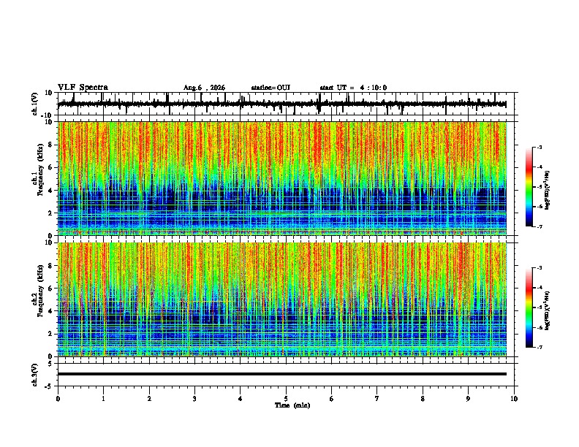
Task: Click the color scale bar beside ch.2 spectrogram
Action: 529,307
